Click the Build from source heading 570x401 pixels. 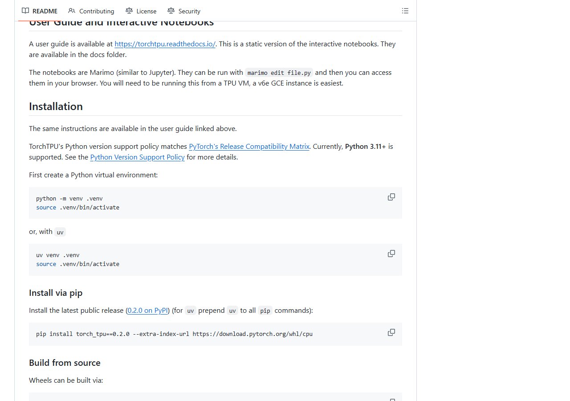65,363
